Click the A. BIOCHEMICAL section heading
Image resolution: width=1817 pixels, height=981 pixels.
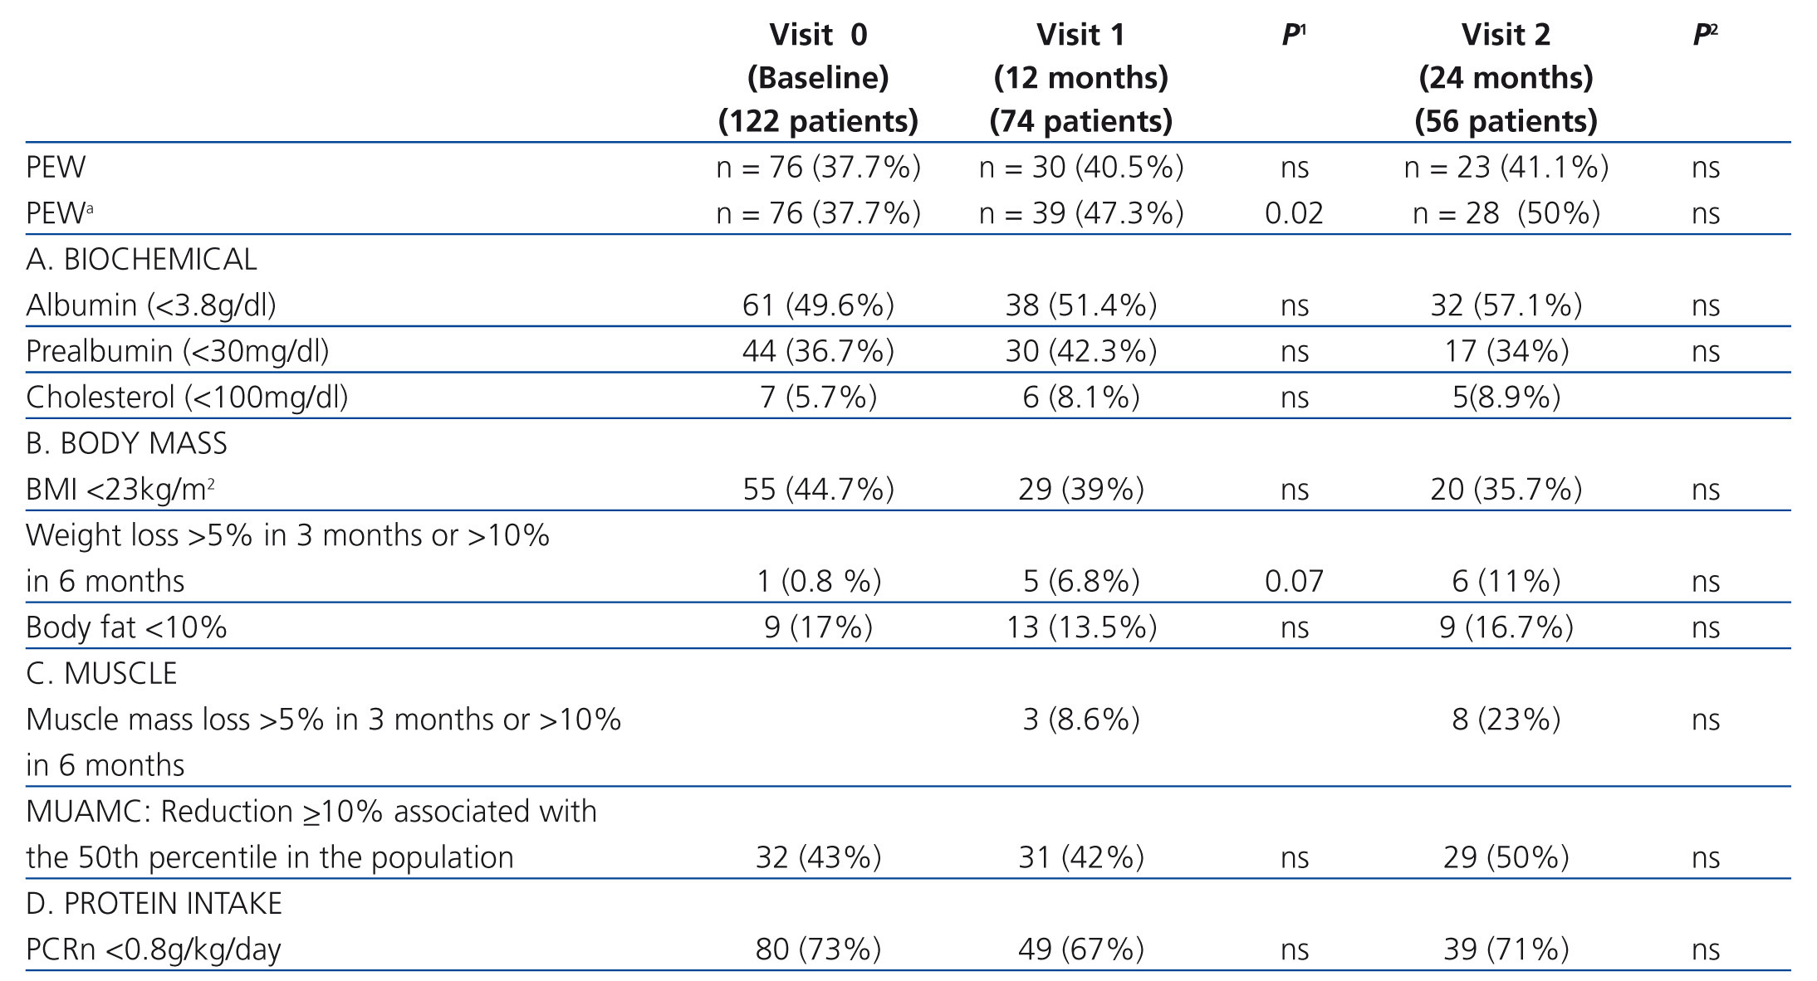click(141, 260)
